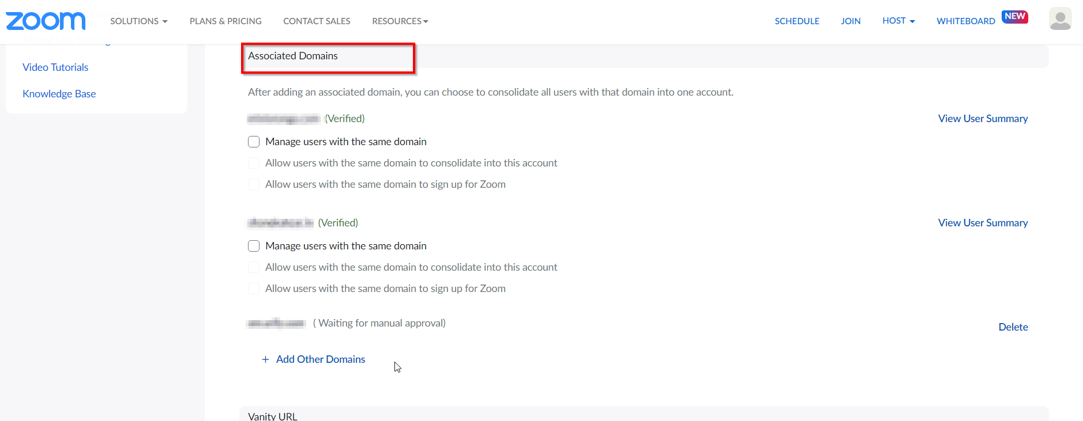
Task: View User Summary for first domain
Action: (983, 119)
